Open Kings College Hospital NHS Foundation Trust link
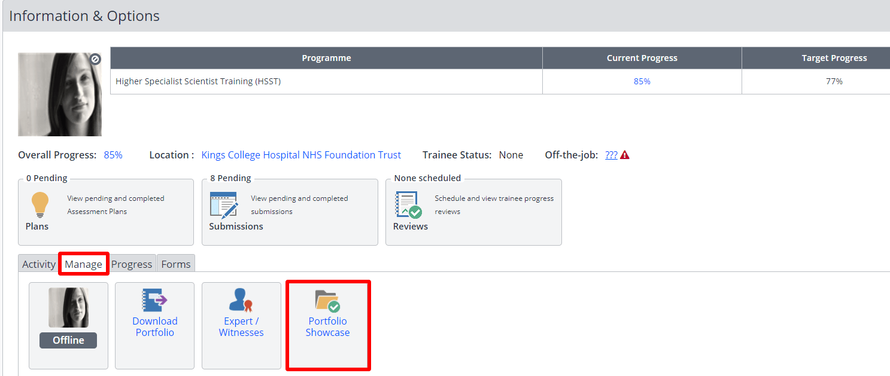 301,155
